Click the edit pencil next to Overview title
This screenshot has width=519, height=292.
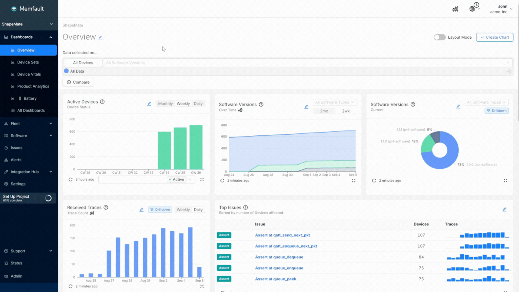click(100, 38)
